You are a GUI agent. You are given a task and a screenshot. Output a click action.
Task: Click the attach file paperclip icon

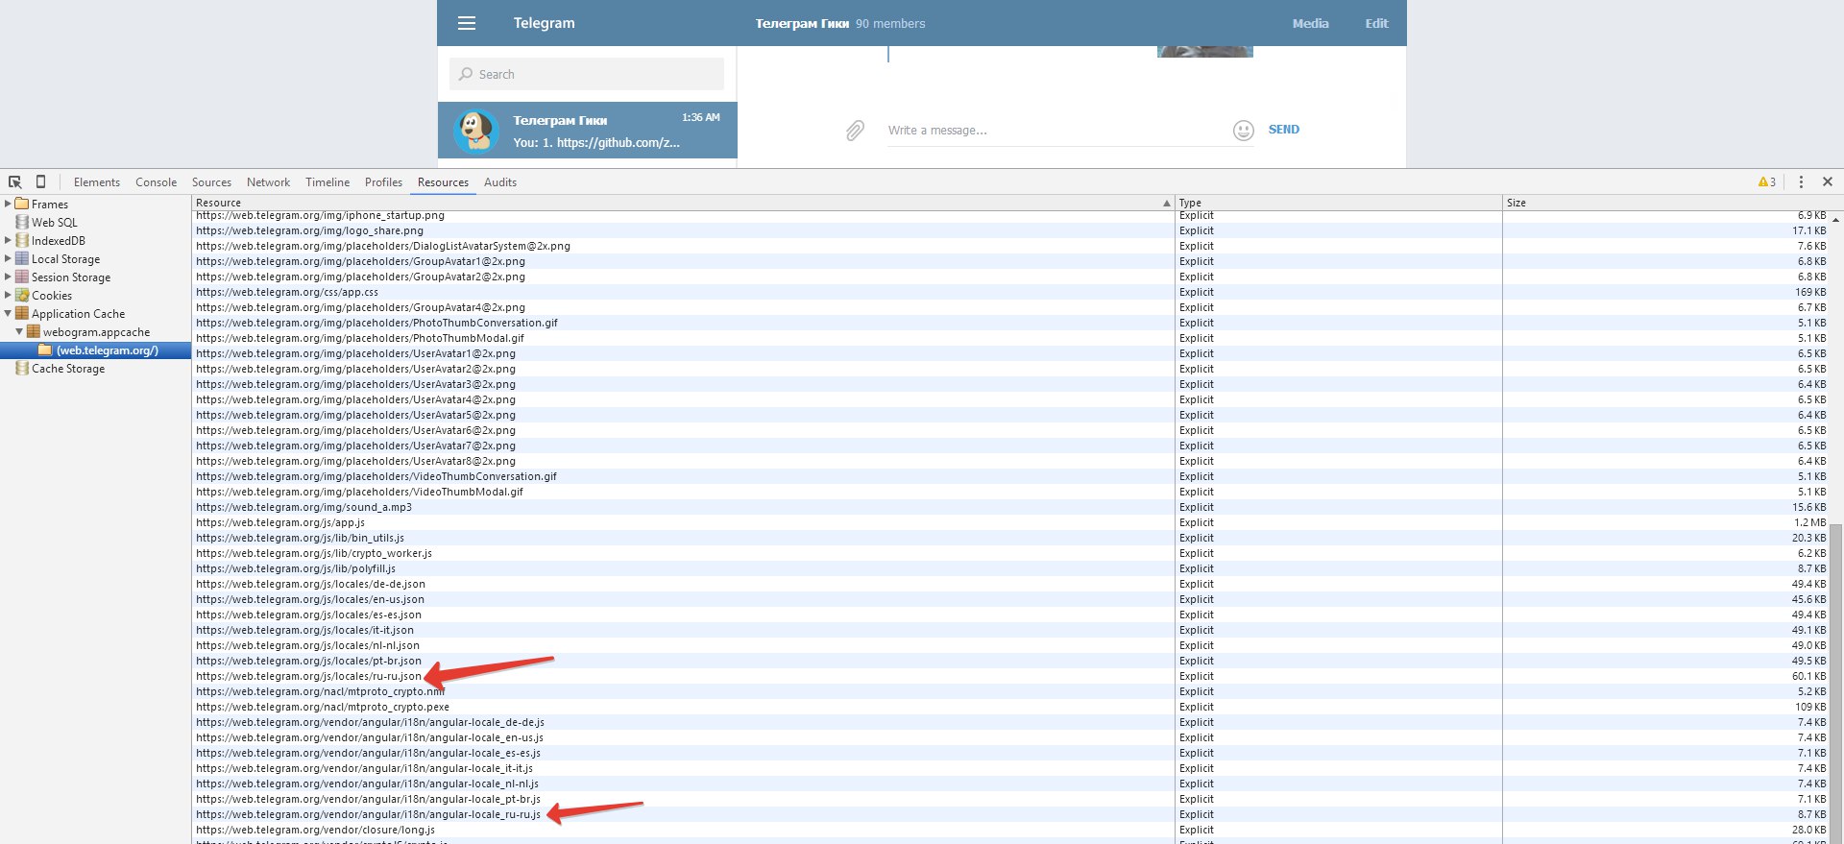pos(855,131)
